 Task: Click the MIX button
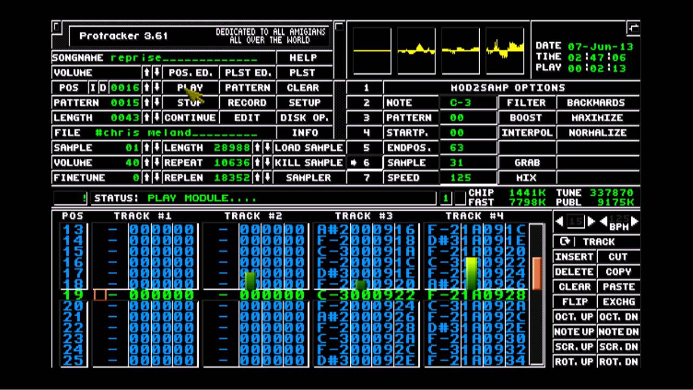pos(526,178)
